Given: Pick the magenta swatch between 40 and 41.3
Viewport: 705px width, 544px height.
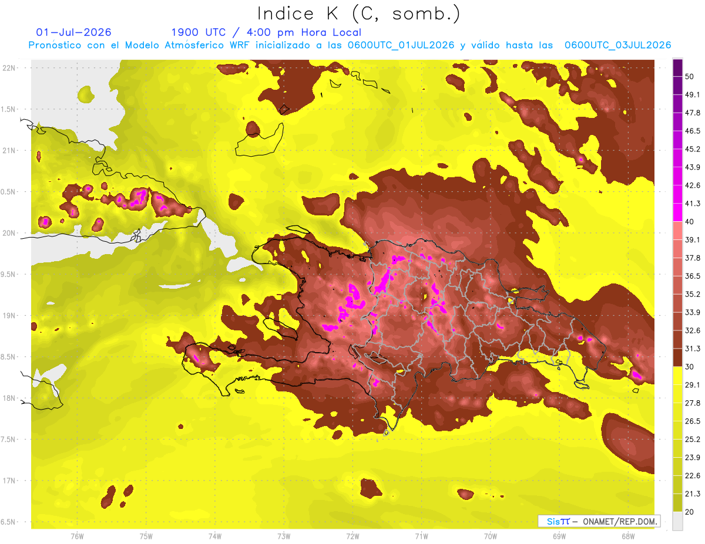Looking at the screenshot, I should click(x=677, y=212).
